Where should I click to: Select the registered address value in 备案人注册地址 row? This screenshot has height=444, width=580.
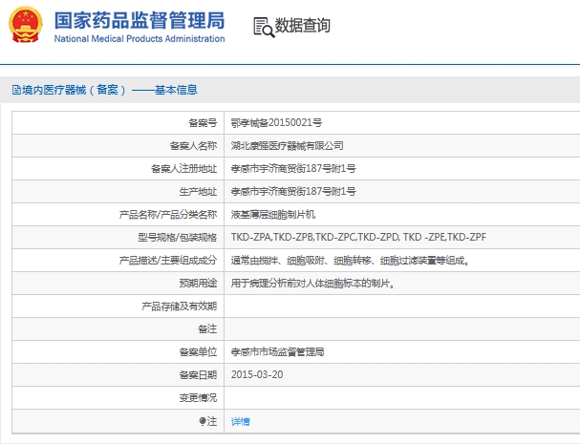coord(293,169)
